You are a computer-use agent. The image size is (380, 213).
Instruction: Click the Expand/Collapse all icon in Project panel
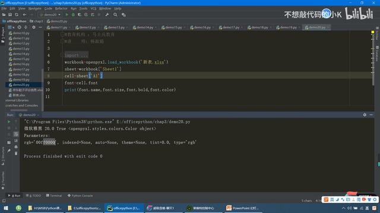(x=26, y=27)
